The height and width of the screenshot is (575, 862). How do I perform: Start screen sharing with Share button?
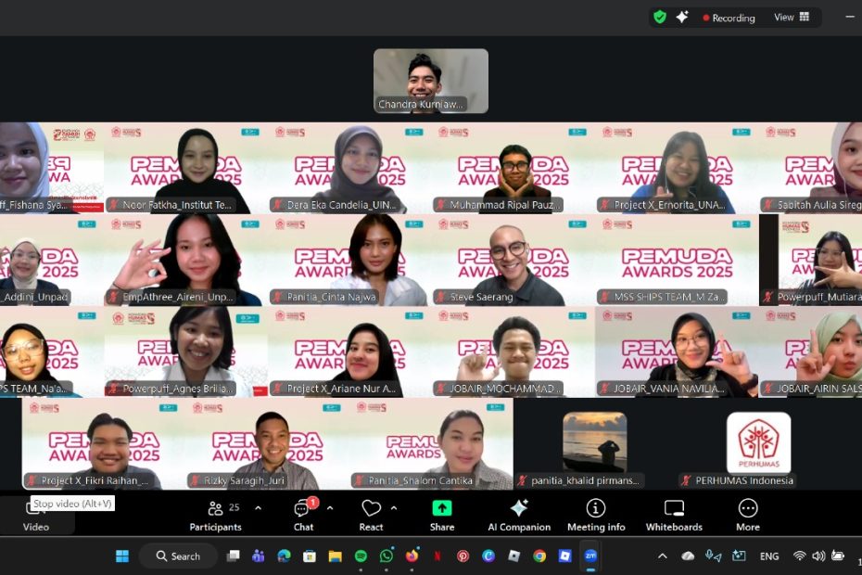tap(442, 515)
